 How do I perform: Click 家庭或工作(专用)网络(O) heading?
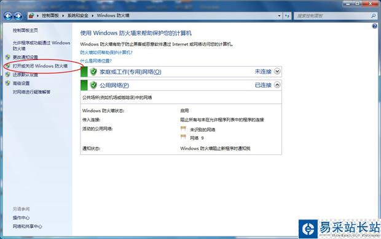[x=130, y=72]
